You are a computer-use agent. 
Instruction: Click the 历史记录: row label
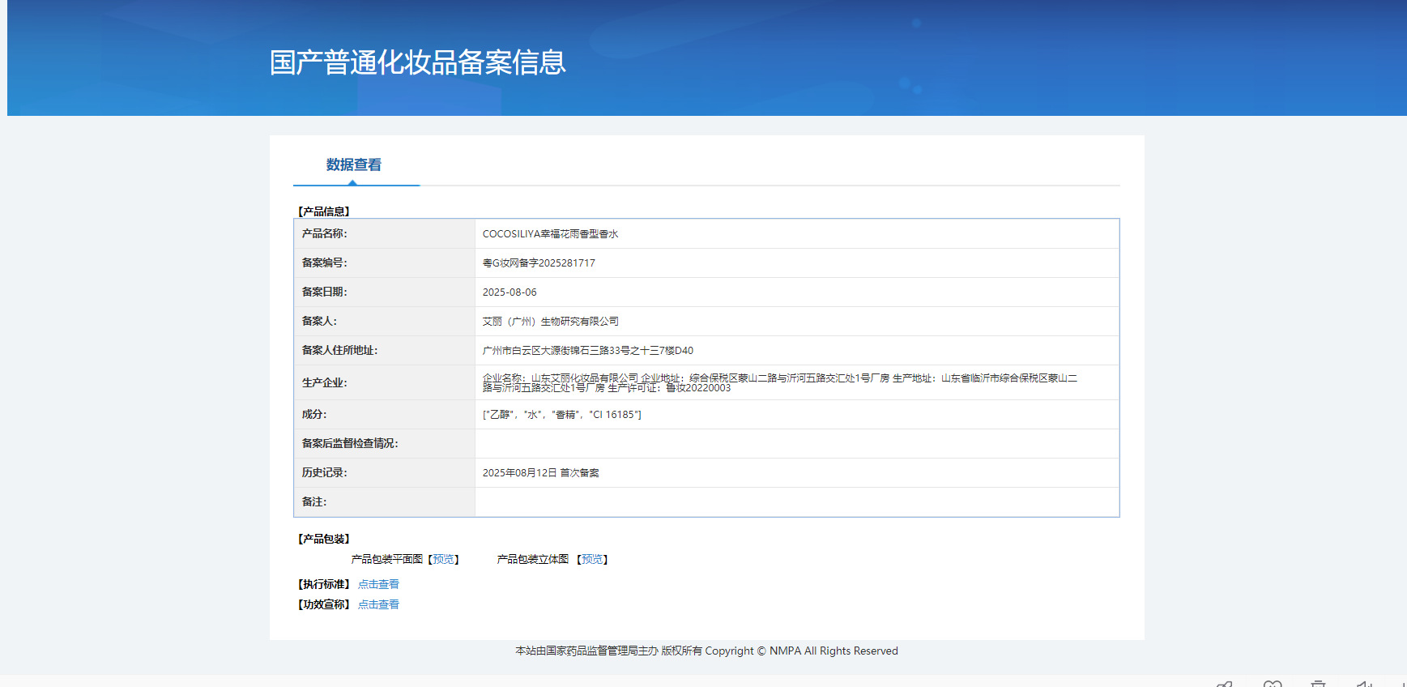(x=325, y=472)
